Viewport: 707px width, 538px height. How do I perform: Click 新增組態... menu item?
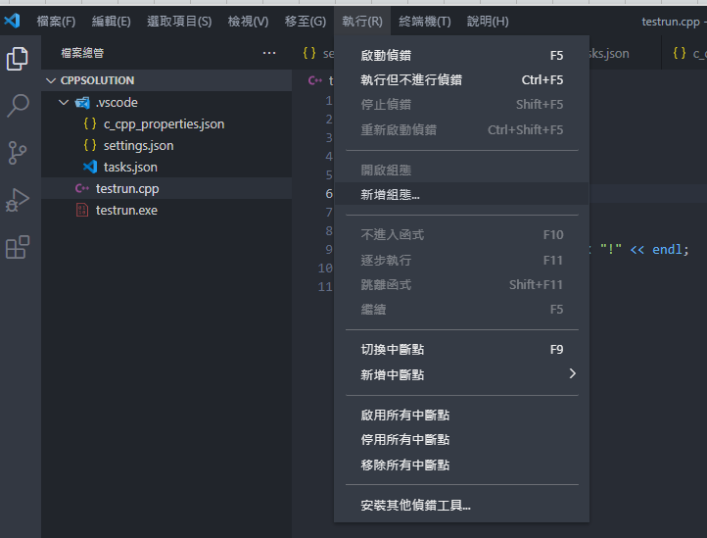click(390, 194)
